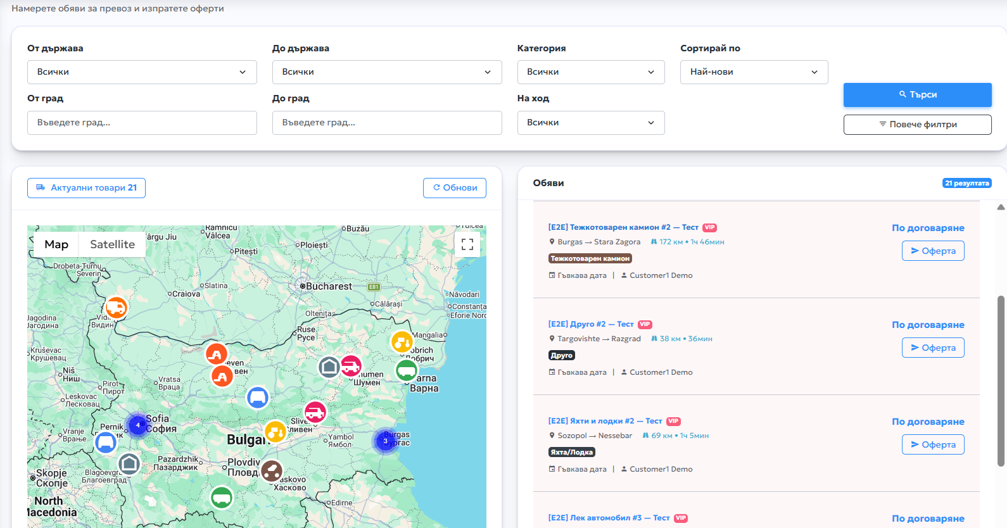This screenshot has width=1007, height=528.
Task: Click the 21 резултата badge
Action: (966, 184)
